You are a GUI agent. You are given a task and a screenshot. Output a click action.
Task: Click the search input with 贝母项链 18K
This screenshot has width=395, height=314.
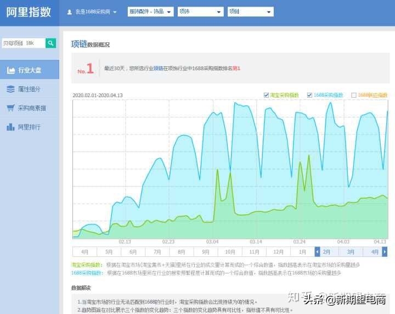tap(24, 43)
